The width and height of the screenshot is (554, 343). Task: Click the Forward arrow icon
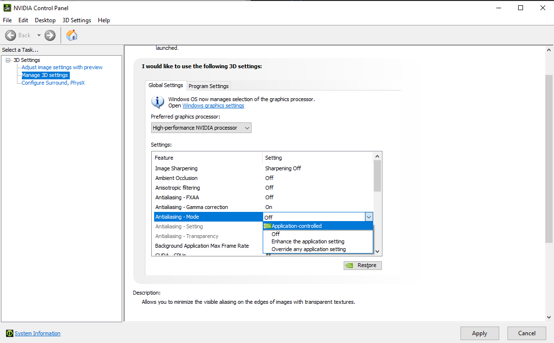50,35
